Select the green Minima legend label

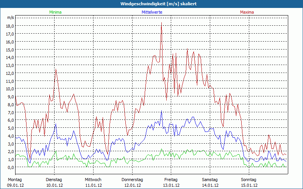coord(55,12)
